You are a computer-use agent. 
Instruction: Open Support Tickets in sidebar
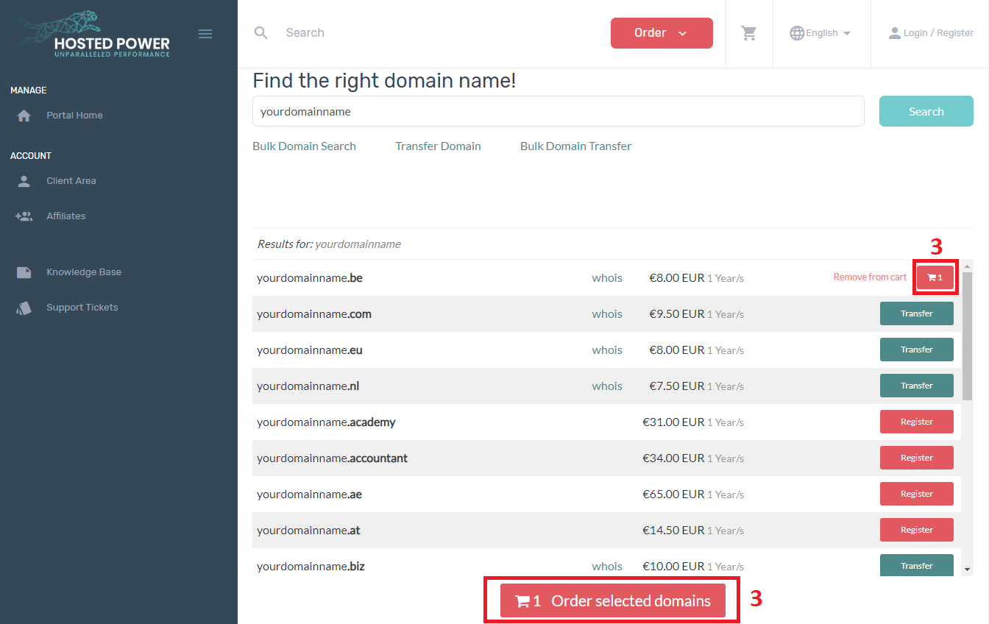82,308
